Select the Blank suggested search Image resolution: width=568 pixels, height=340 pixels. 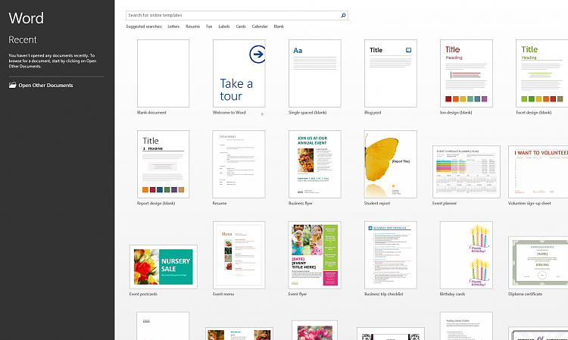pos(279,27)
